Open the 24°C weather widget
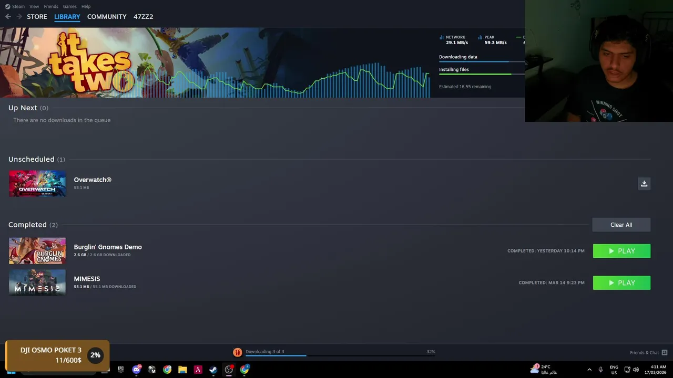The width and height of the screenshot is (673, 378). (544, 370)
